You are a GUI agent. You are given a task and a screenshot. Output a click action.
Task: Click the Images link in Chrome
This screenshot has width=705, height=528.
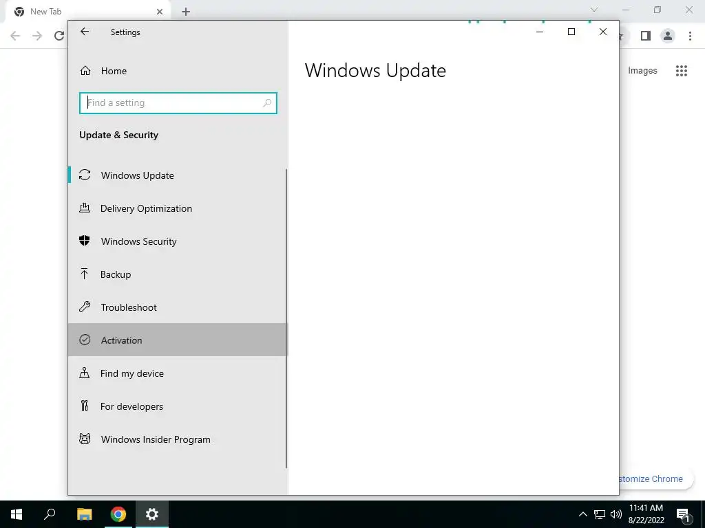tap(642, 71)
